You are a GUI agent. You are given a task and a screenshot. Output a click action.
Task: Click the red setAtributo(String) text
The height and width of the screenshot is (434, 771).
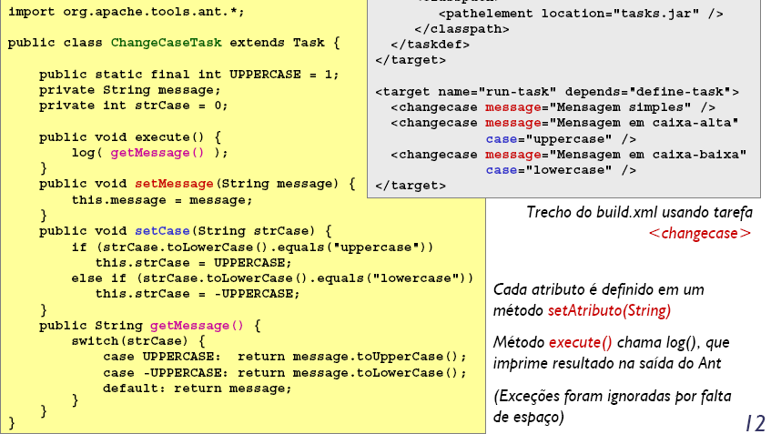(x=609, y=310)
